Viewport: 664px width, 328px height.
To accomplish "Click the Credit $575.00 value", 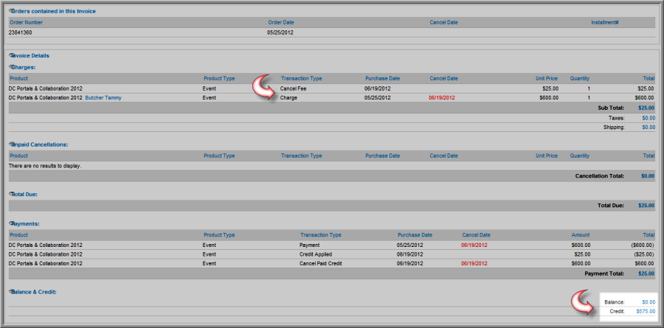I will coord(646,312).
